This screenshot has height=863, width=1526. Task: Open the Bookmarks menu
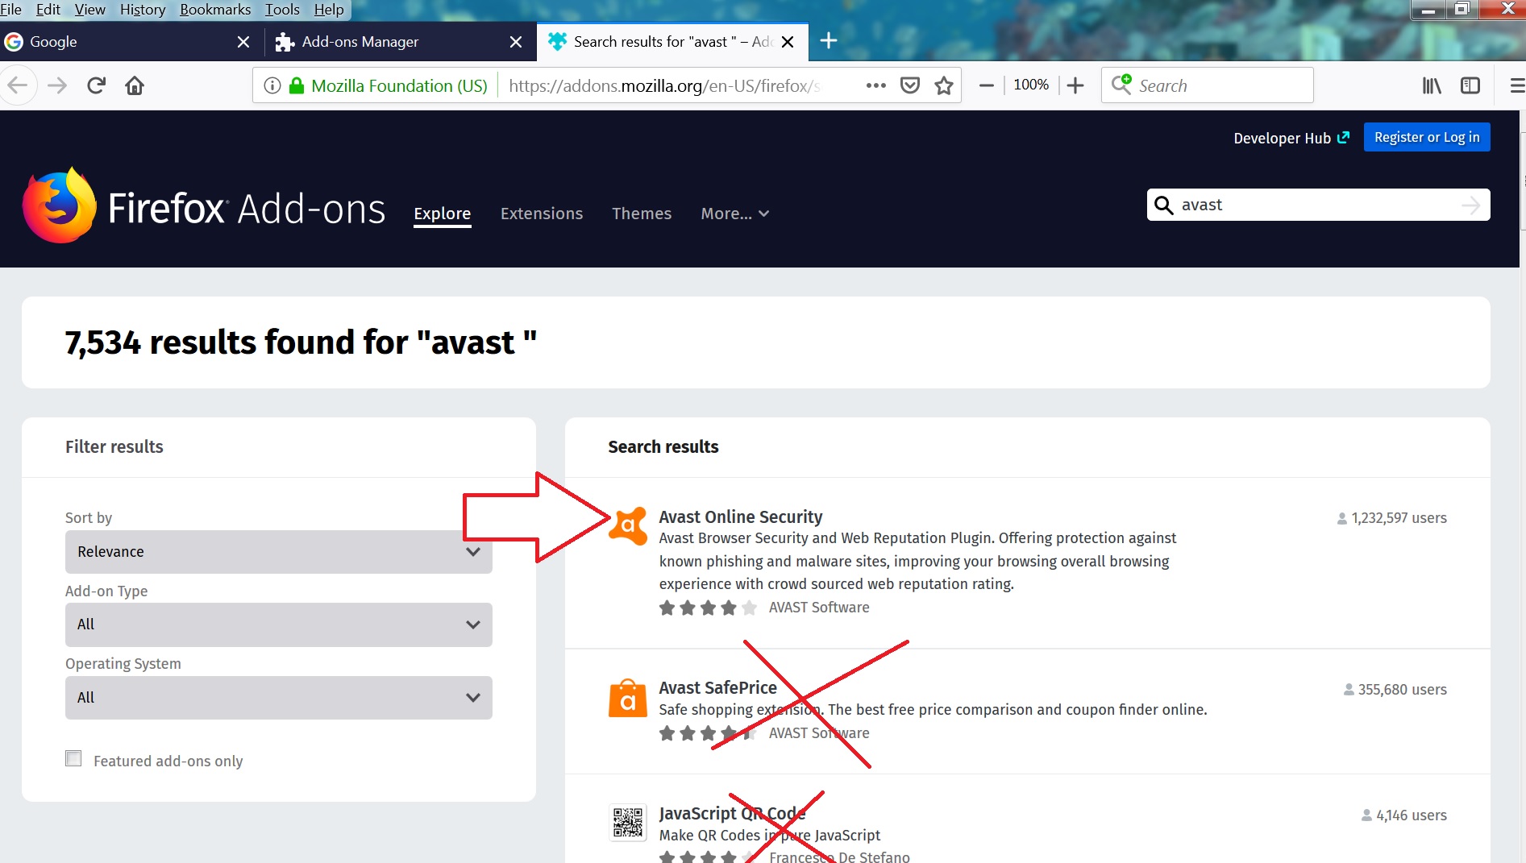click(215, 10)
